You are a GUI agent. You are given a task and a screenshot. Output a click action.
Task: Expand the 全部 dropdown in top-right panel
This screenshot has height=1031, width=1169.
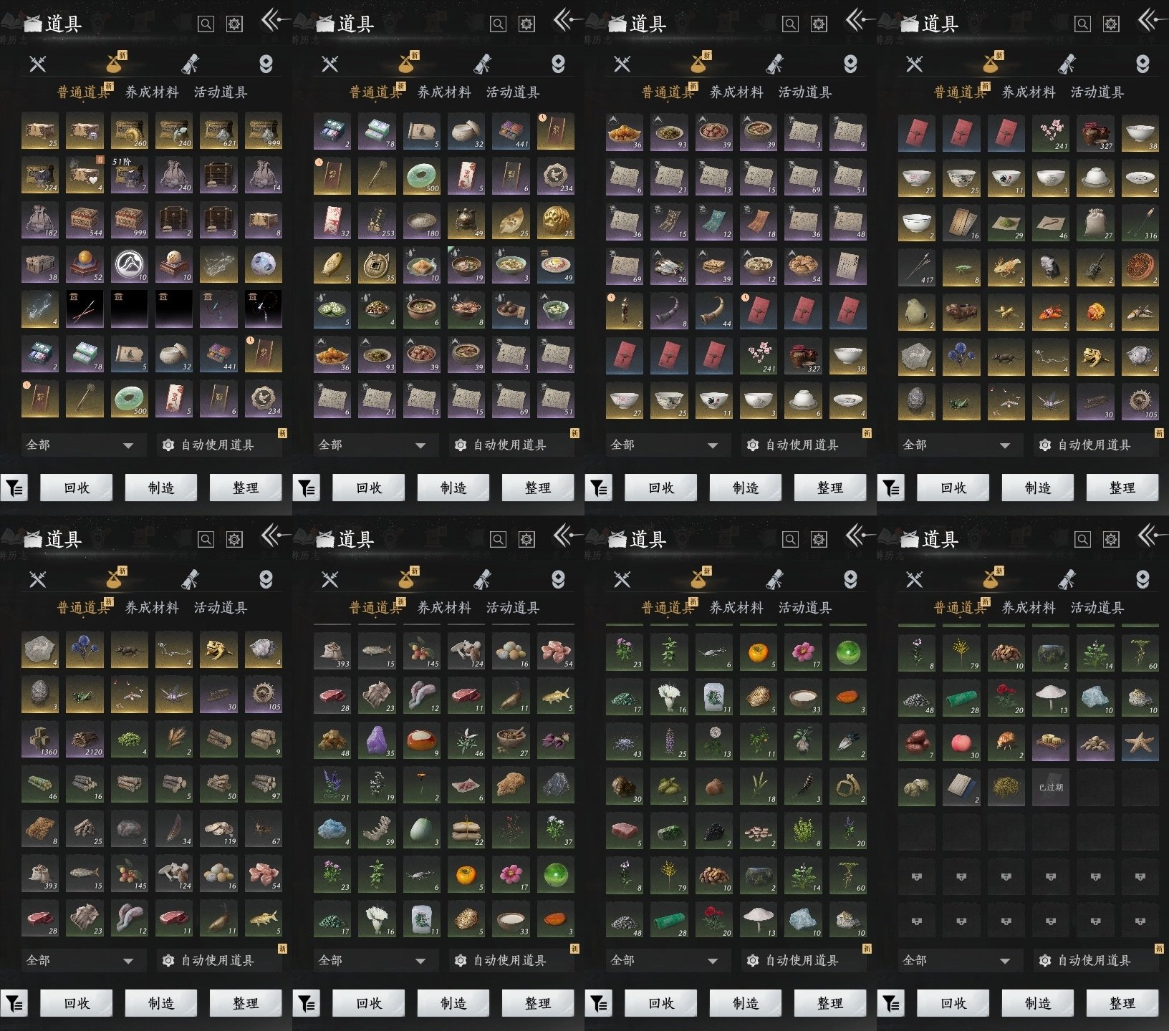(959, 445)
